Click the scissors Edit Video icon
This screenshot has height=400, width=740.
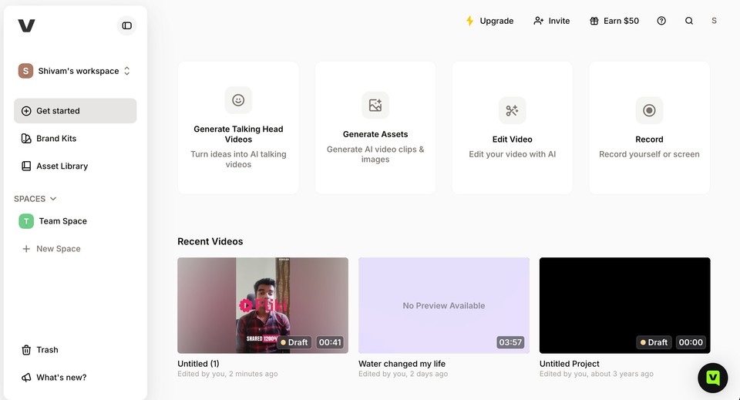(x=512, y=110)
